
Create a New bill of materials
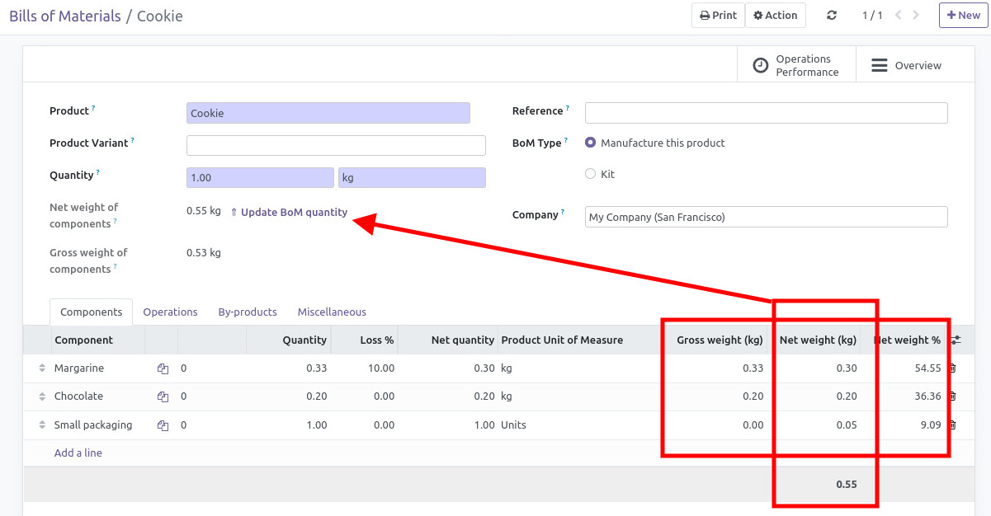963,15
